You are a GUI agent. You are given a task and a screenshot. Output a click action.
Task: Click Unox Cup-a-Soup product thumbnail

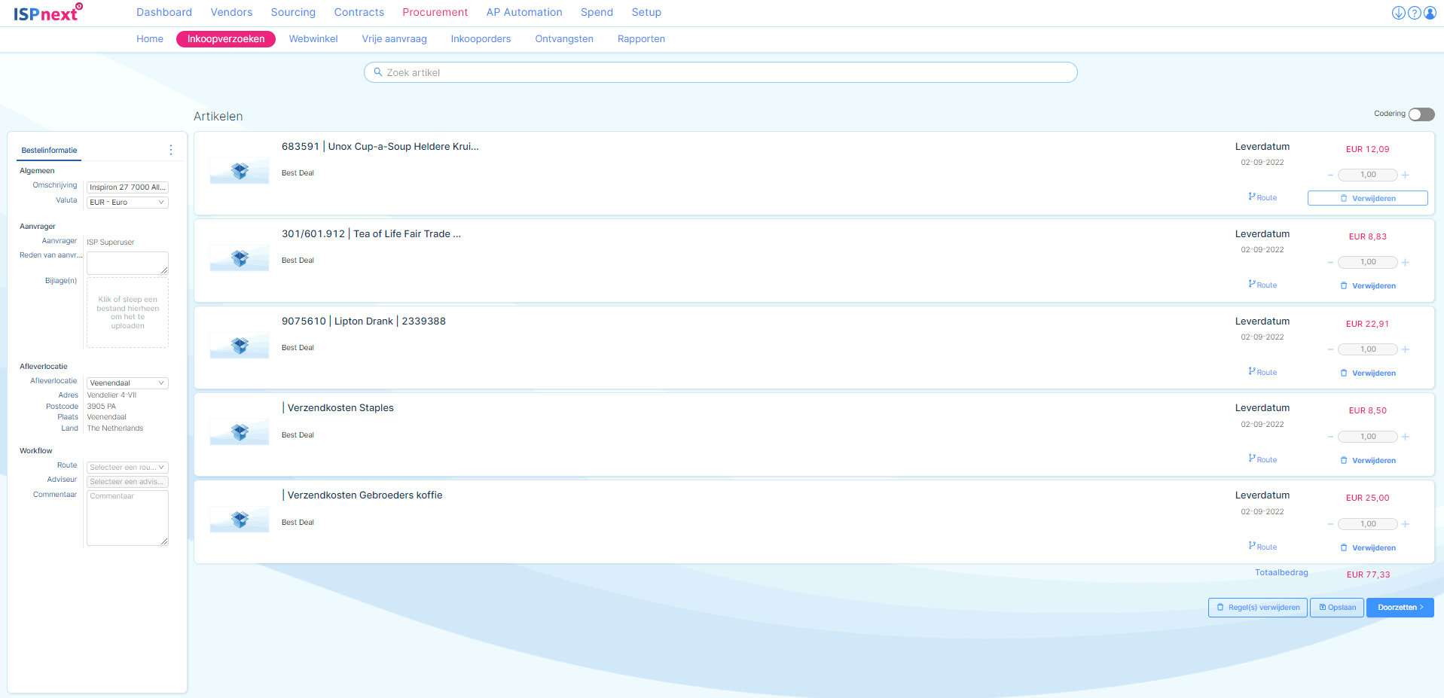240,171
